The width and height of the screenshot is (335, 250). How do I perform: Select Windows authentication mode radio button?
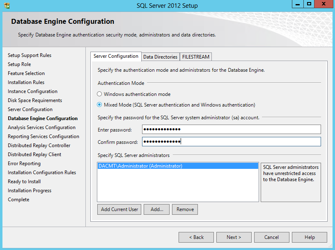tap(99, 94)
